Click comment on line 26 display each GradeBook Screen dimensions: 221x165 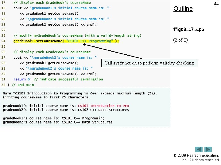pos(52,52)
